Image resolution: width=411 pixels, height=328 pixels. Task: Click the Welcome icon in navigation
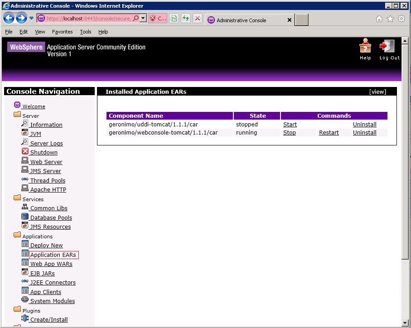point(17,105)
